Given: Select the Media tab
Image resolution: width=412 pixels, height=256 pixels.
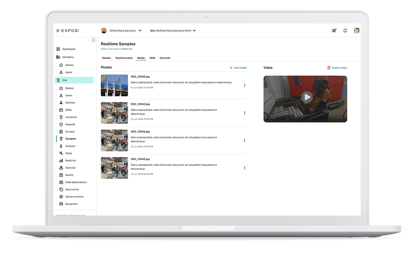Looking at the screenshot, I should point(141,58).
